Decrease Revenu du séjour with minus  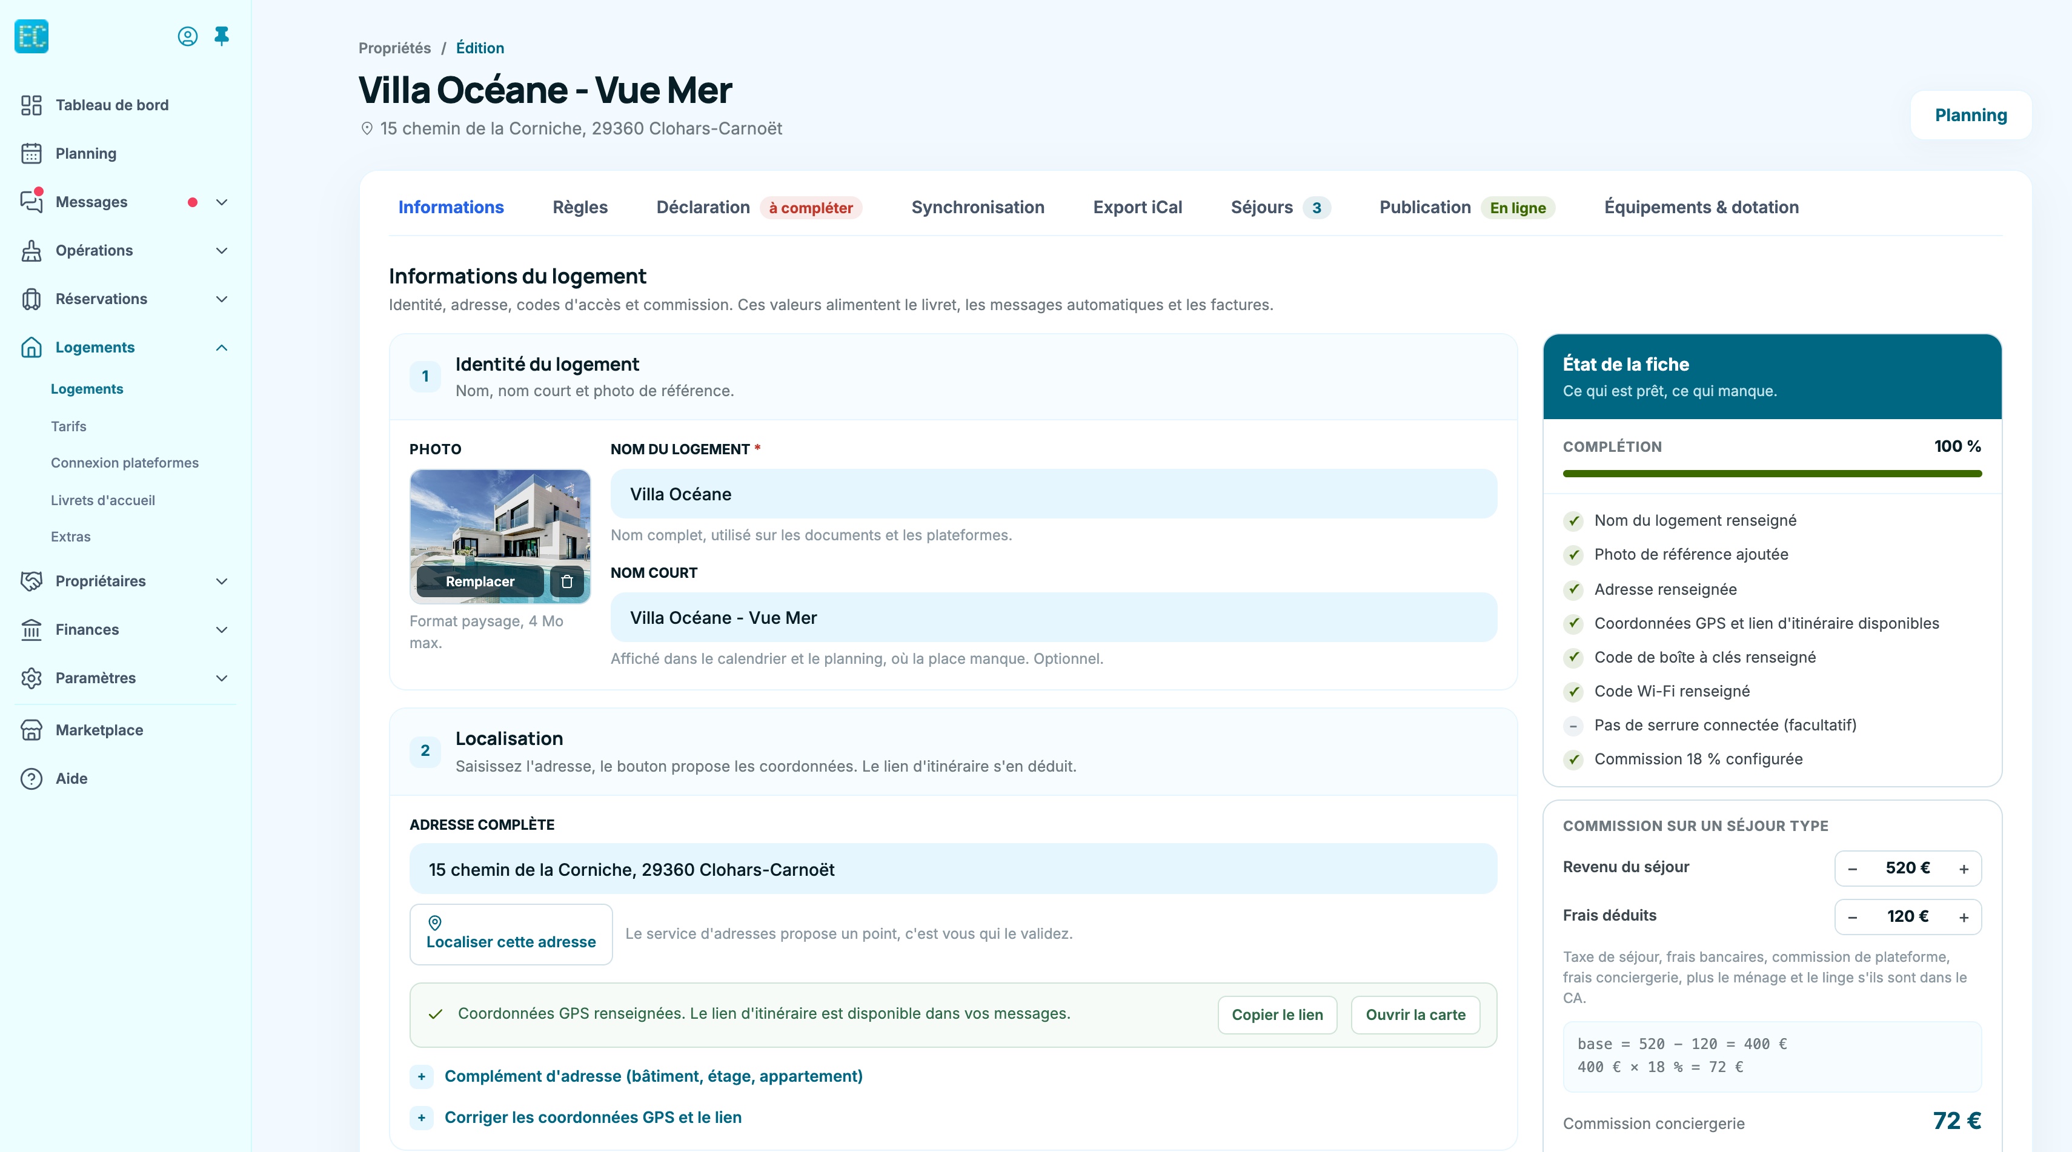click(1853, 869)
